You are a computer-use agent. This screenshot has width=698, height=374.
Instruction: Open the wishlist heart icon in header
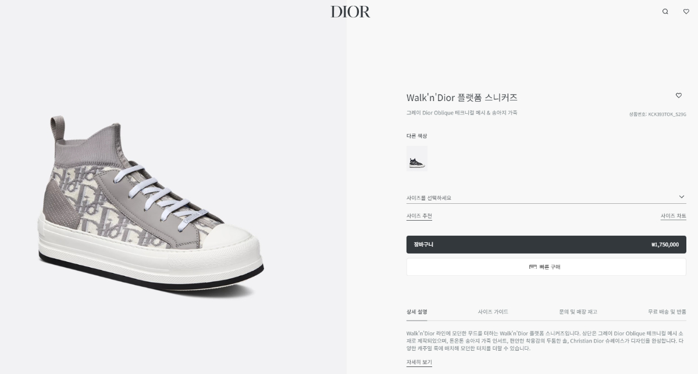click(686, 12)
